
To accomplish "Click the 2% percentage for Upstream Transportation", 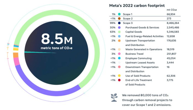I will tap(114, 41).
